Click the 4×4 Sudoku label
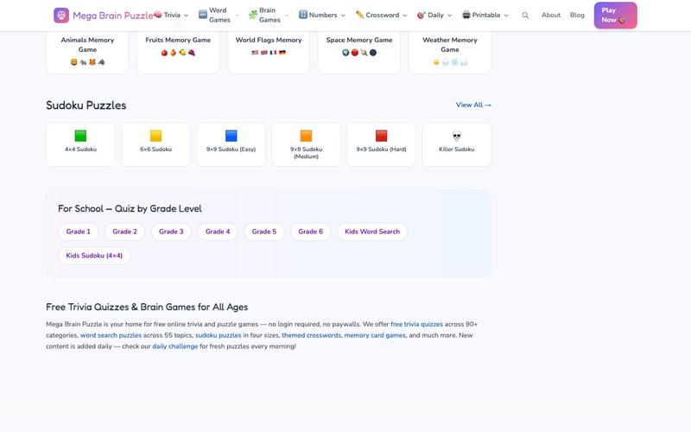The image size is (691, 432). coord(80,149)
